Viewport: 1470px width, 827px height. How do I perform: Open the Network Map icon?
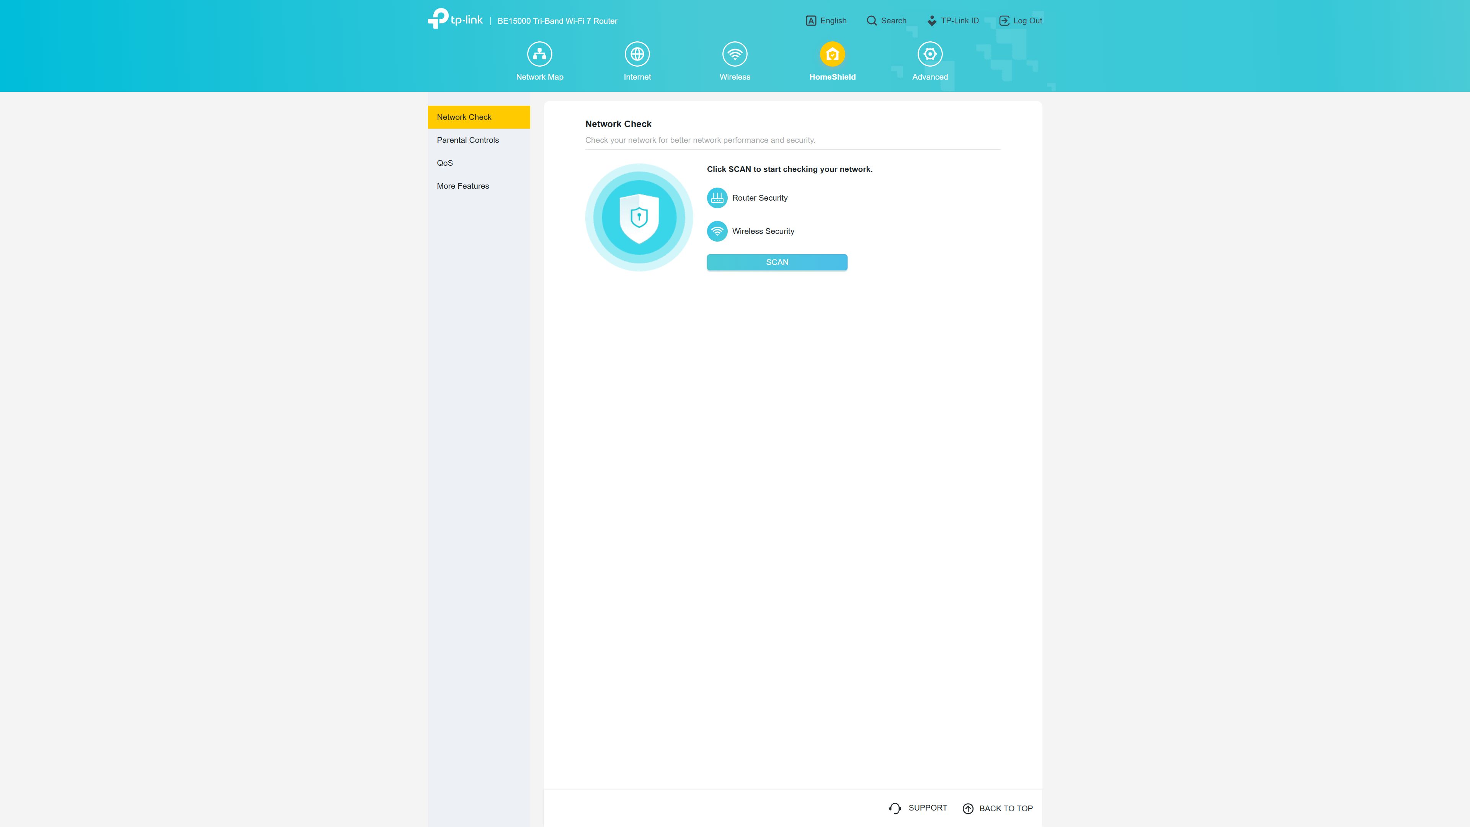[x=539, y=54]
